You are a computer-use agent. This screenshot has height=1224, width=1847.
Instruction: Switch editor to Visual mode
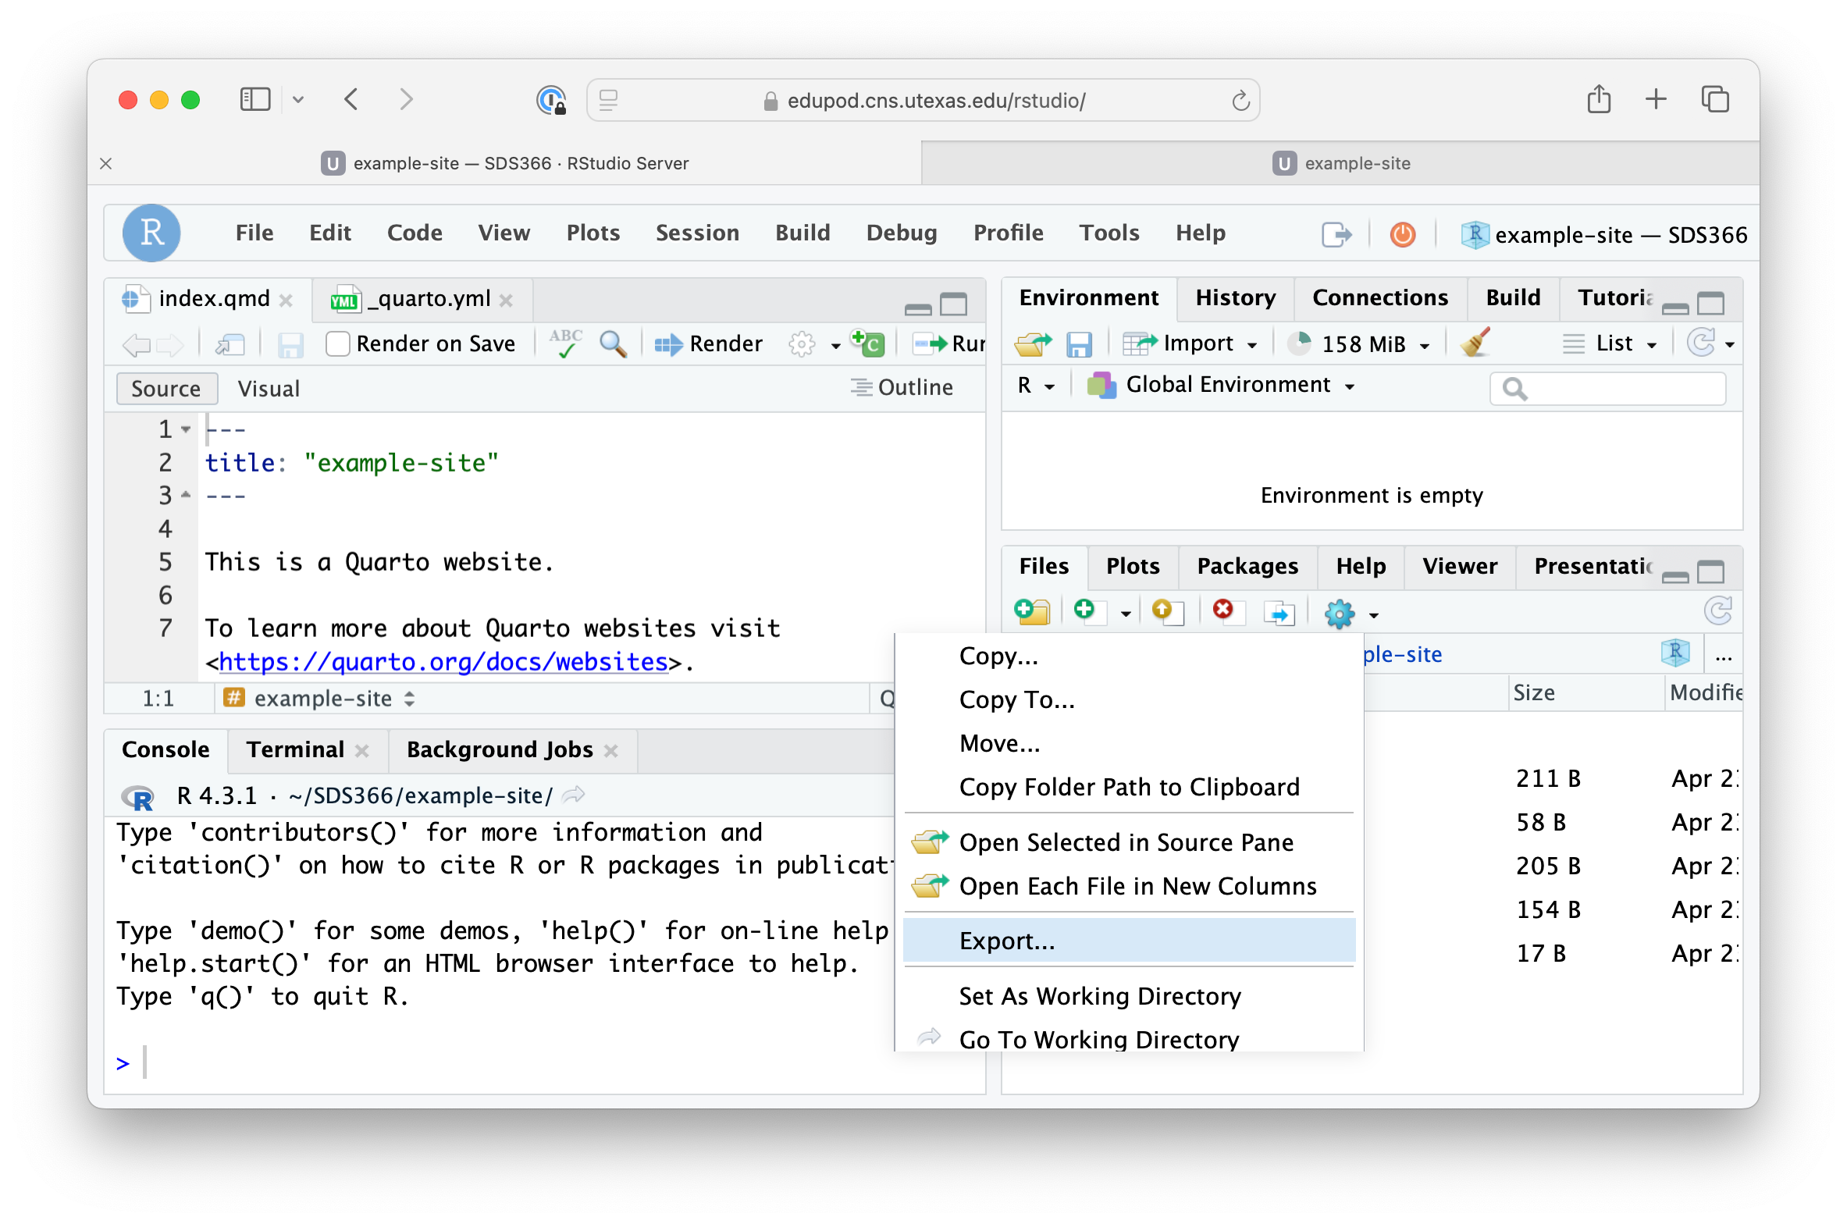pyautogui.click(x=269, y=389)
